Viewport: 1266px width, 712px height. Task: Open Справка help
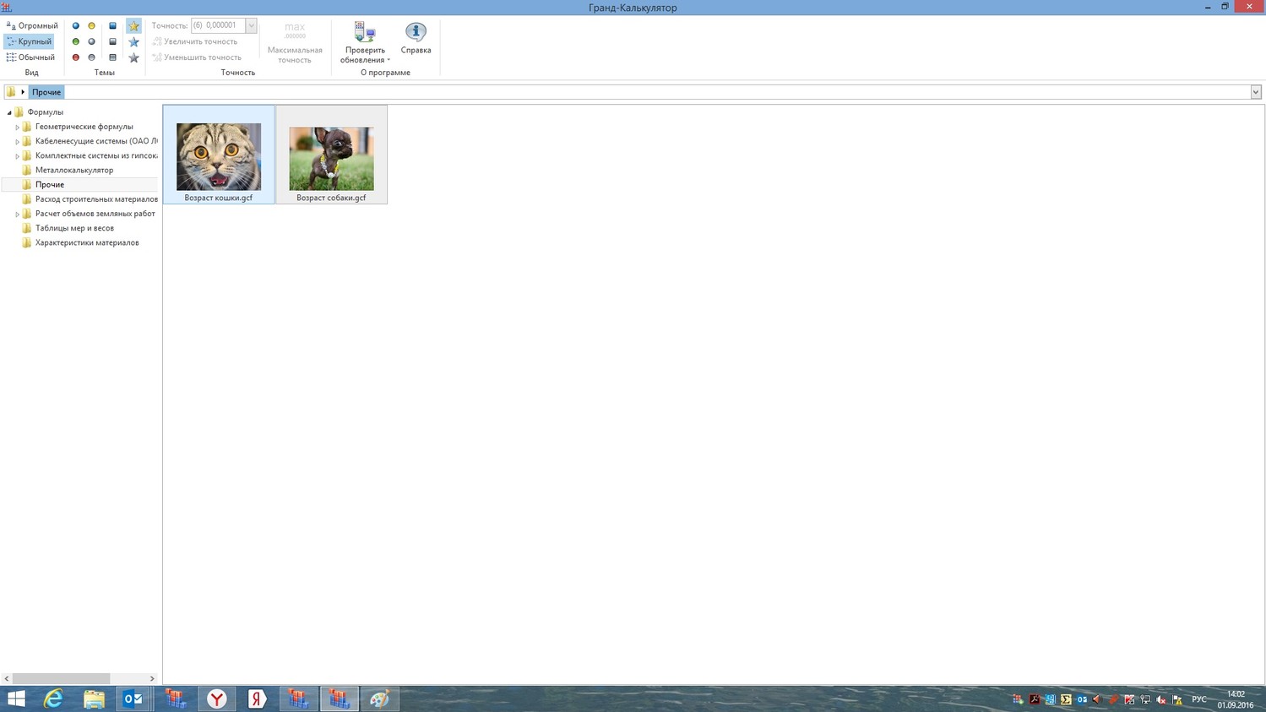tap(416, 39)
